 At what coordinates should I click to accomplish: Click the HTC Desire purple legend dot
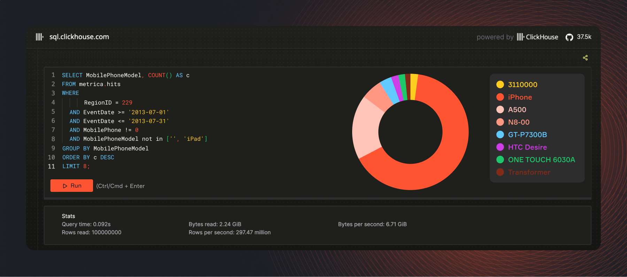coord(500,147)
